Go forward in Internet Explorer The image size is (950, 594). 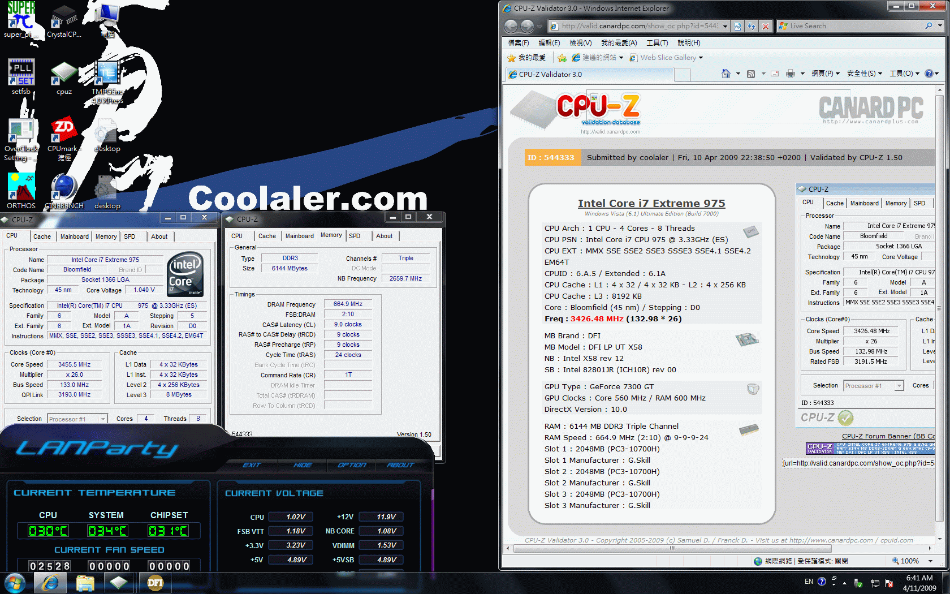click(x=527, y=26)
